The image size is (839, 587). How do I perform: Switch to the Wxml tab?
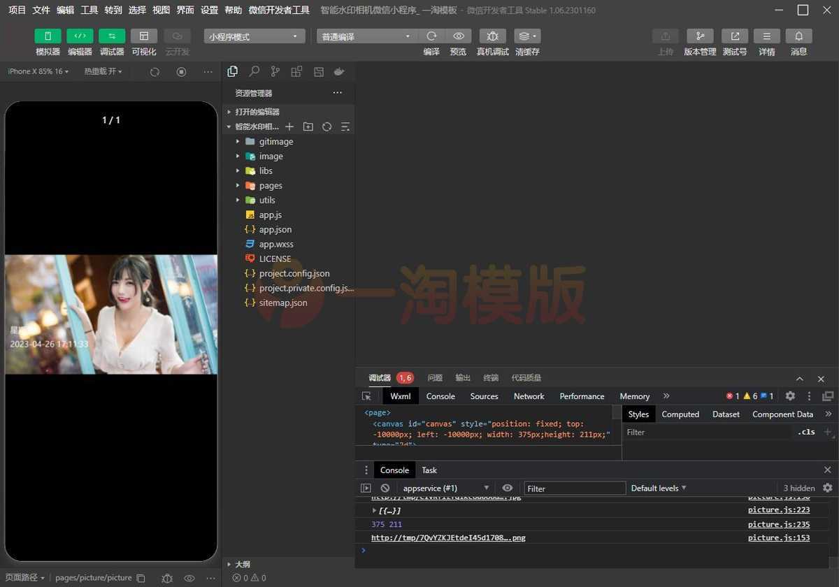tap(401, 396)
